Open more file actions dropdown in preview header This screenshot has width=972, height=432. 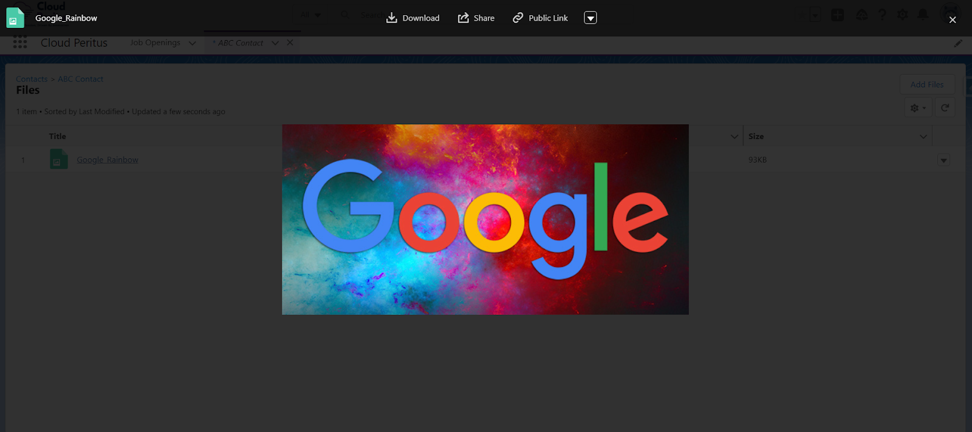(x=590, y=18)
